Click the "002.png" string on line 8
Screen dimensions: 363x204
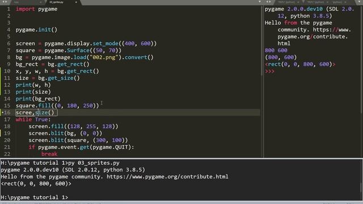point(104,57)
